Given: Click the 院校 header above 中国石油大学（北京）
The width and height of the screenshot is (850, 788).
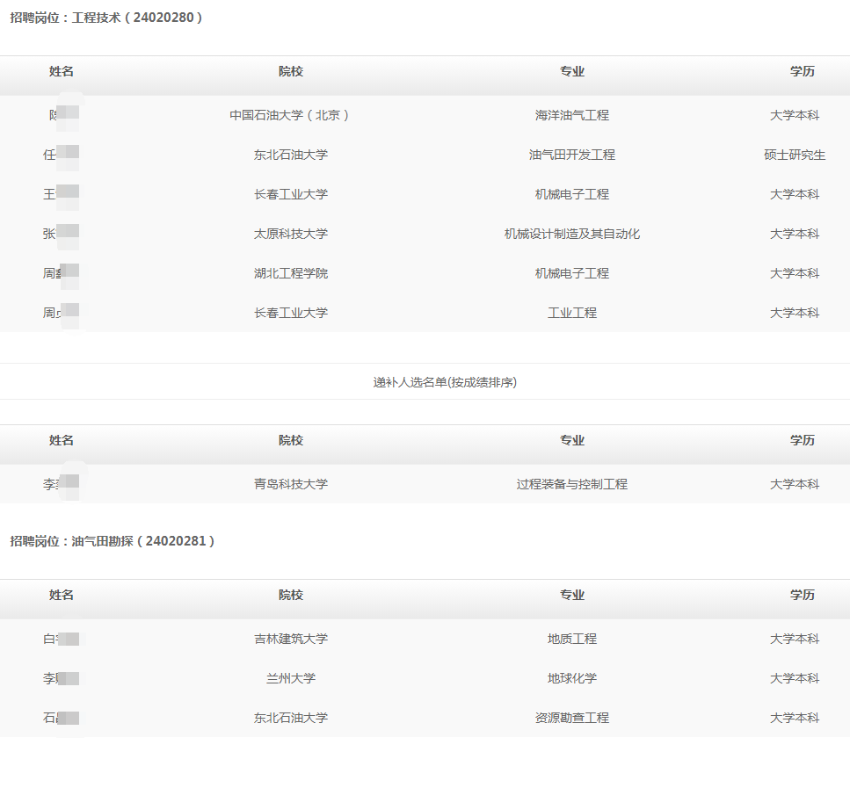Looking at the screenshot, I should click(290, 72).
